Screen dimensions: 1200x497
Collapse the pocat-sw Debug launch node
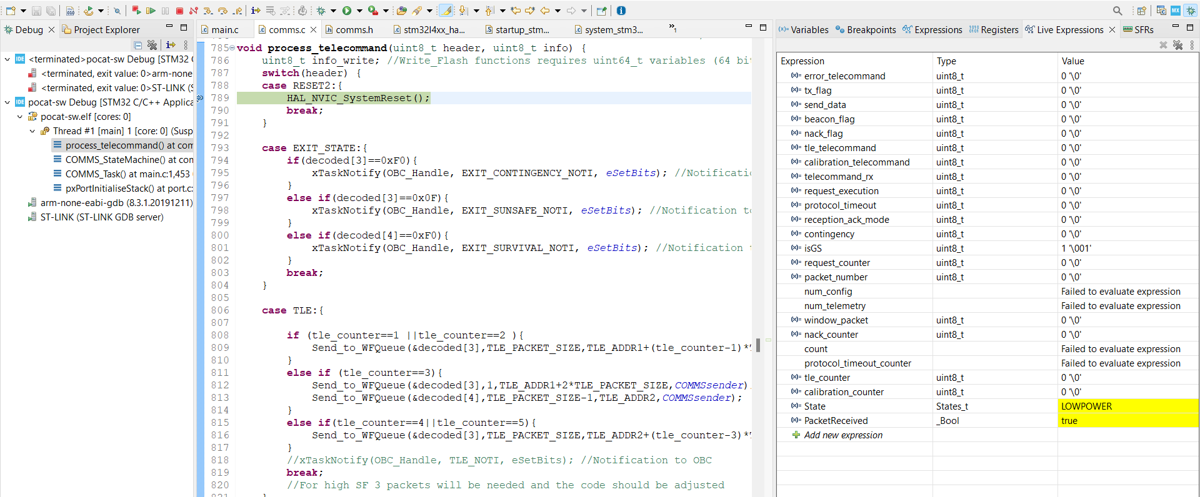(7, 102)
